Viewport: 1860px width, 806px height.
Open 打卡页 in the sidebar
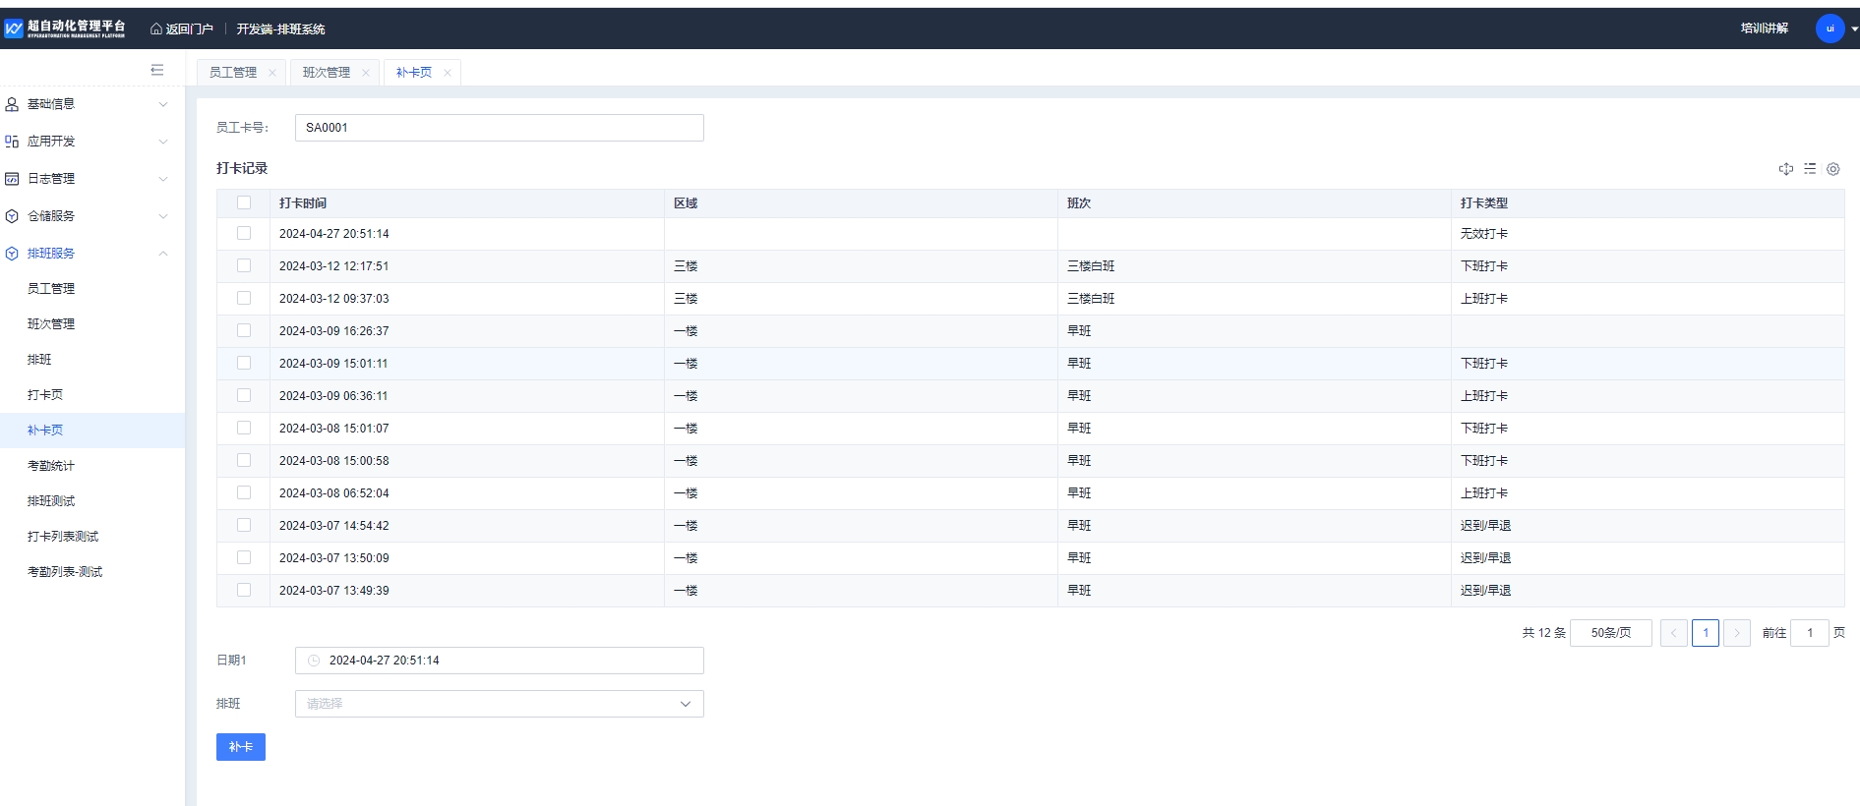45,395
